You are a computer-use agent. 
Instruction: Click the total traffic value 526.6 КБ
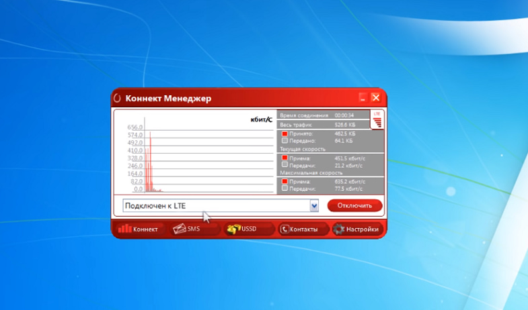(345, 125)
